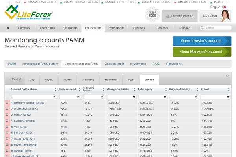
Task: Open the For Investors menu
Action: coord(93,28)
